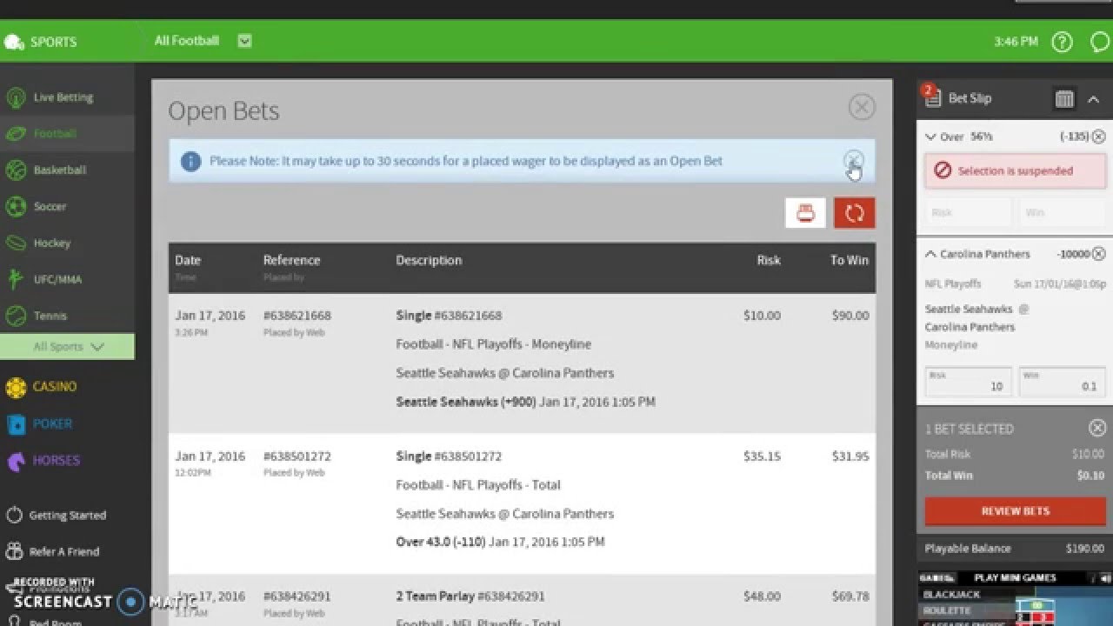Click the Review Bets button
This screenshot has width=1113, height=626.
(1015, 511)
